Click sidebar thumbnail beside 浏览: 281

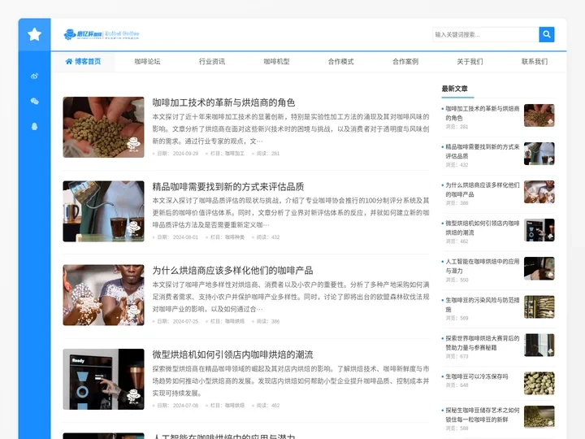point(539,115)
